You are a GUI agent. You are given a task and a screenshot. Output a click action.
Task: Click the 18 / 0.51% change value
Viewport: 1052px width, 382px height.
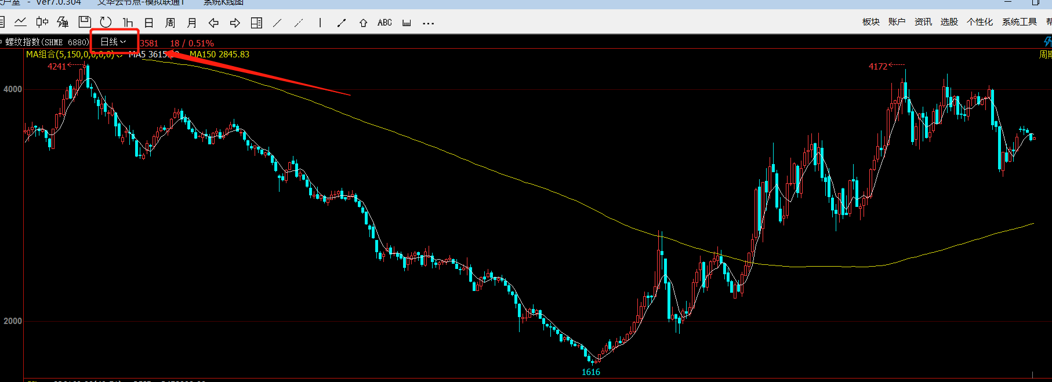point(192,43)
